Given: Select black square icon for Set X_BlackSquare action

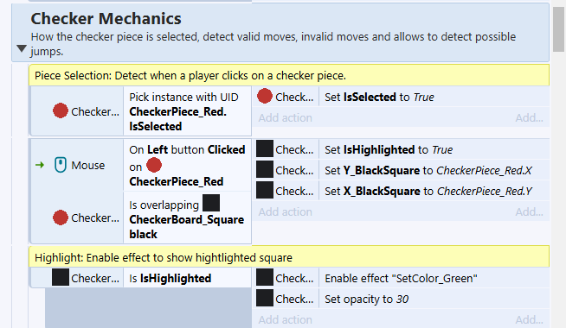Looking at the screenshot, I should click(265, 190).
